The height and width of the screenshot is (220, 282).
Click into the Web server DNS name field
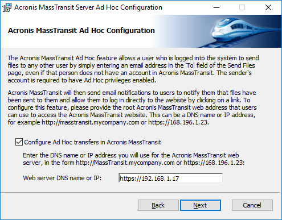coord(170,178)
